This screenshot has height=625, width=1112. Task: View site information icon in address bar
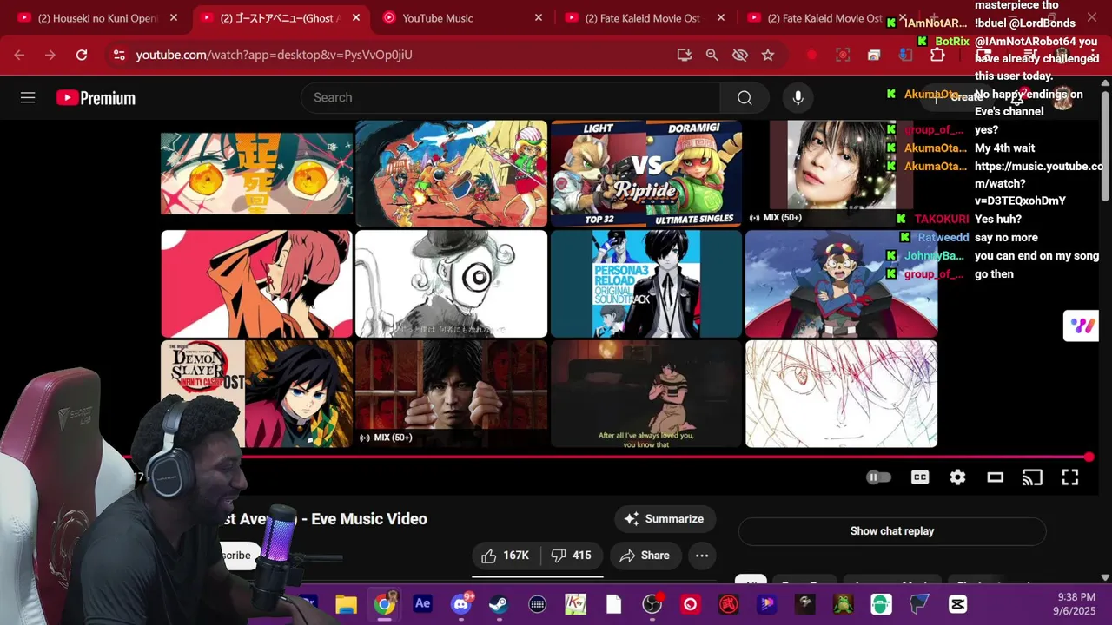pos(119,55)
